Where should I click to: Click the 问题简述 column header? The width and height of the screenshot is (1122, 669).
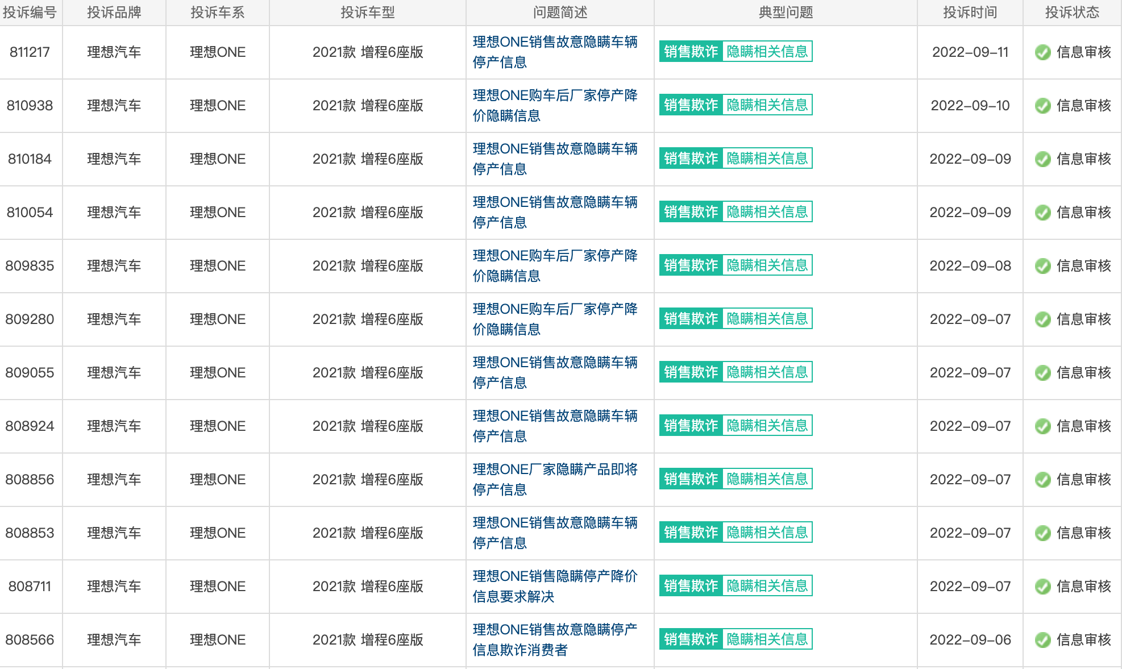560,13
